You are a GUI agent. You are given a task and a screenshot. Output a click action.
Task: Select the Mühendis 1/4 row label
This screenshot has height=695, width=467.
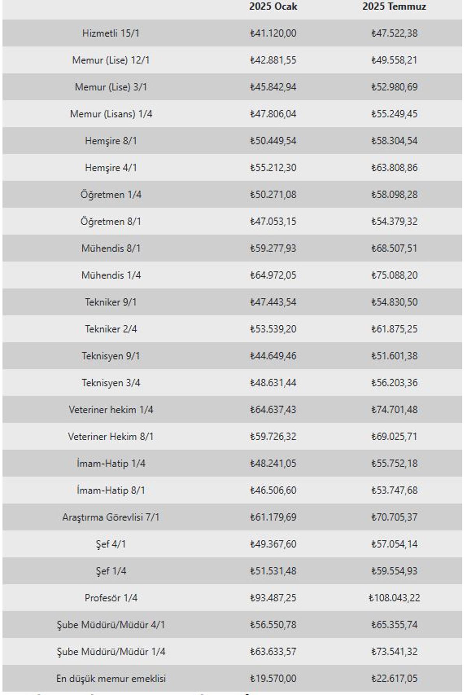pyautogui.click(x=111, y=275)
